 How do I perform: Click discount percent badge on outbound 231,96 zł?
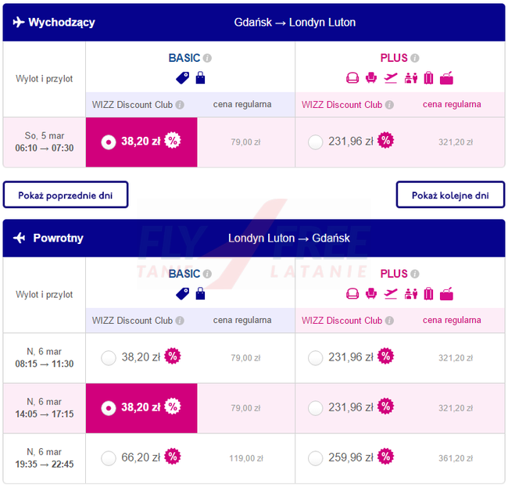tap(385, 142)
